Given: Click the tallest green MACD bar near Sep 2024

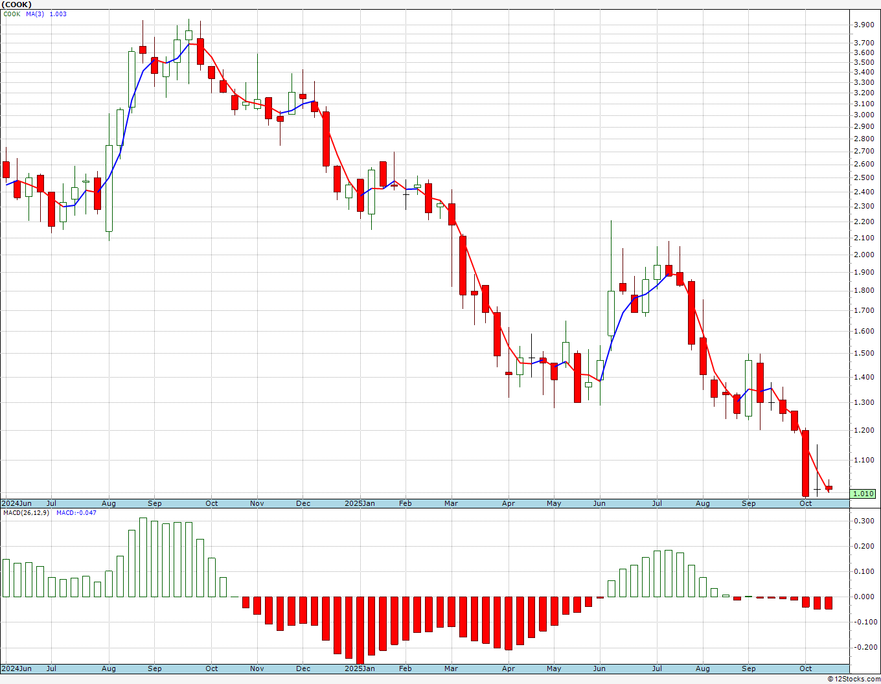Looking at the screenshot, I should [x=143, y=557].
